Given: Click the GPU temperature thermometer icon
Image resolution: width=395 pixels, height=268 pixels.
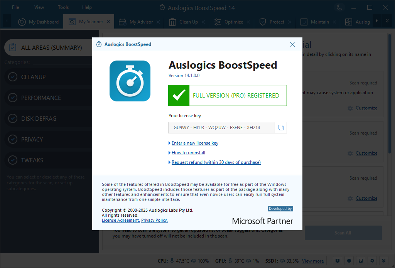Looking at the screenshot, I should 230,261.
